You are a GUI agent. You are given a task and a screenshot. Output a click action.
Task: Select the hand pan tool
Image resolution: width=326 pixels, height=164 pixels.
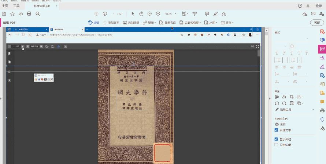(141, 13)
